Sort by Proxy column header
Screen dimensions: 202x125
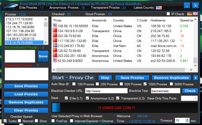pos(71,20)
